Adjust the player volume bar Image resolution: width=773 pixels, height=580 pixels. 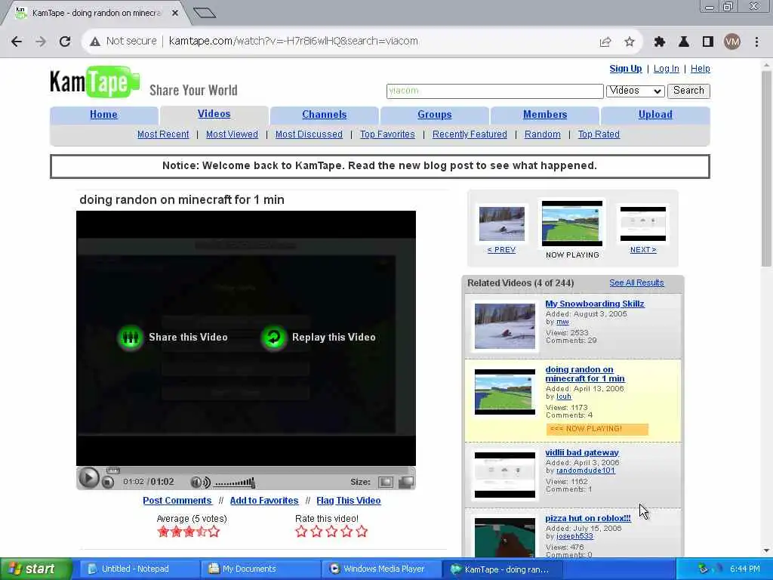(x=235, y=483)
